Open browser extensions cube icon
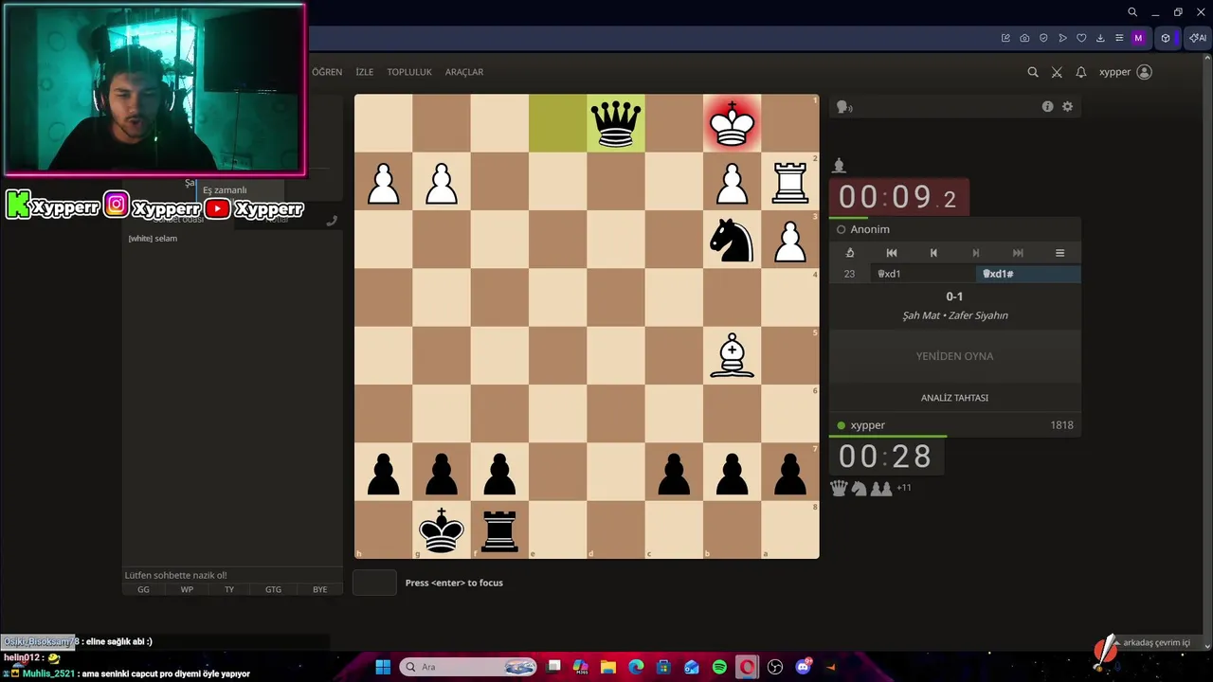The image size is (1213, 682). point(1166,38)
